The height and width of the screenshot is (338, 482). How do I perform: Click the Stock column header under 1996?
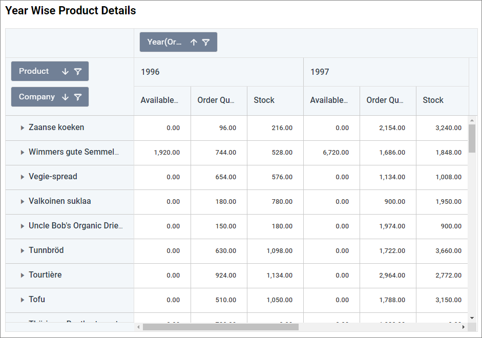(264, 100)
